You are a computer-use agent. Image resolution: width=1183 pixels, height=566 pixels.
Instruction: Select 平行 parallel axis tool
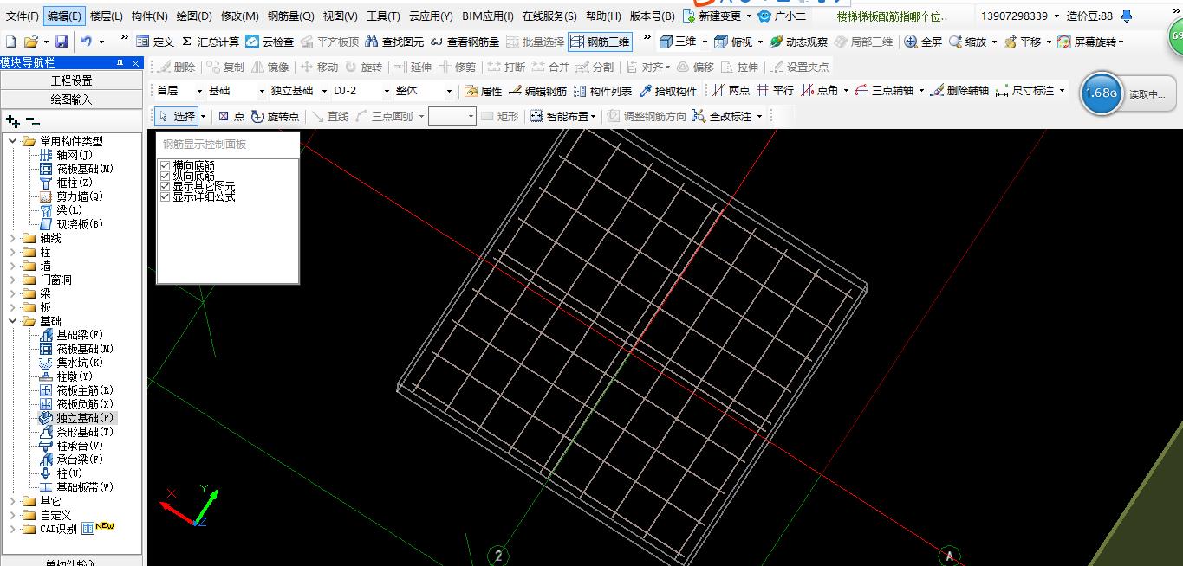click(775, 91)
